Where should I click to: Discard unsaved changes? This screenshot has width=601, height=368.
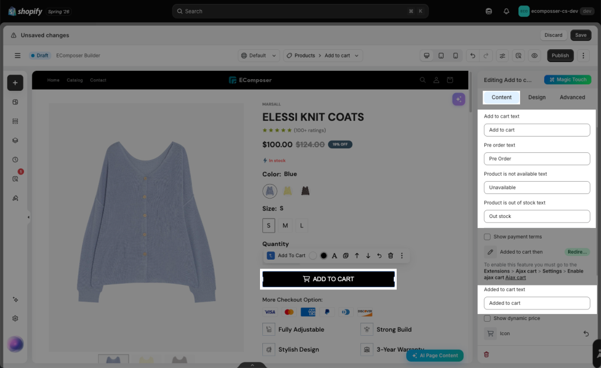[553, 35]
